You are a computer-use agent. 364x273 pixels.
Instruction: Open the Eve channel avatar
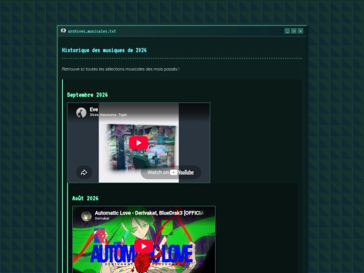click(82, 113)
